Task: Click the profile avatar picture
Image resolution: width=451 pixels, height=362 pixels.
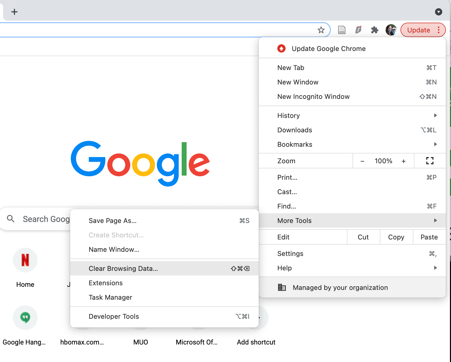Action: coord(391,30)
